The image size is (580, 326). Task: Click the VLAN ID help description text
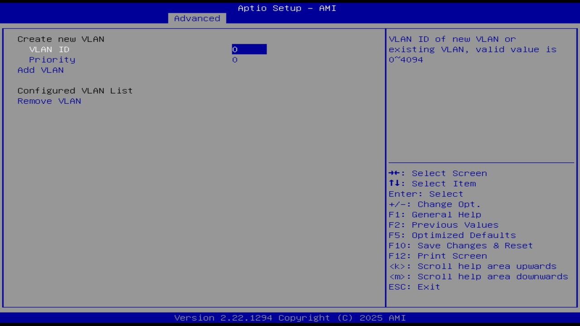pos(473,49)
